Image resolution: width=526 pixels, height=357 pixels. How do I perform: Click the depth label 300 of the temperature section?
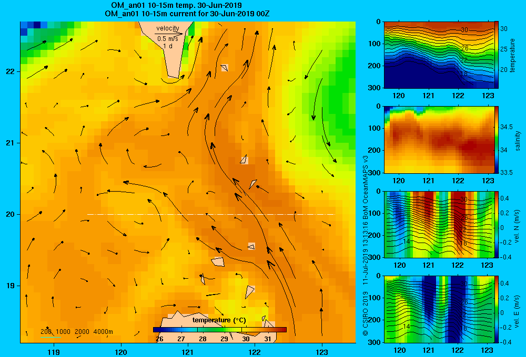tap(375, 88)
